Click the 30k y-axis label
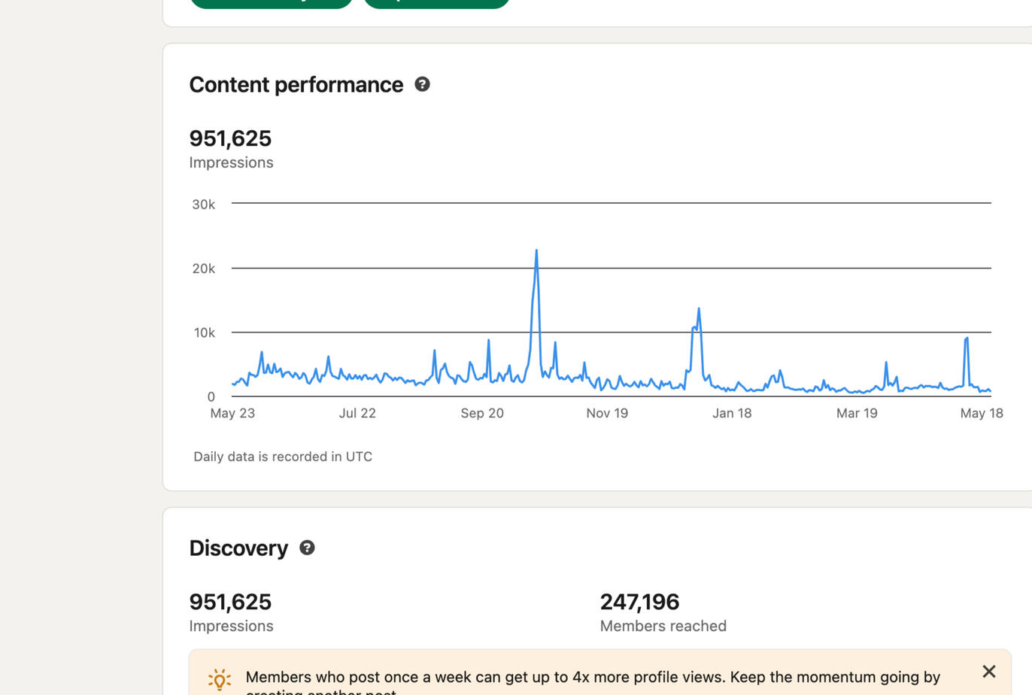 [x=203, y=205]
